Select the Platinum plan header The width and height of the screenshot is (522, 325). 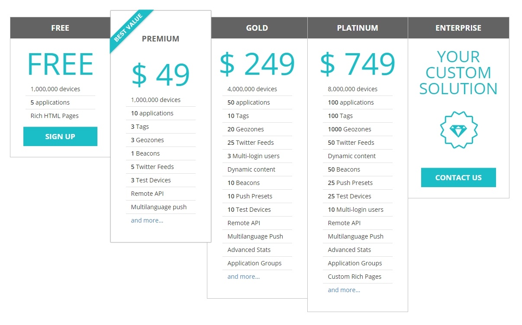point(358,28)
